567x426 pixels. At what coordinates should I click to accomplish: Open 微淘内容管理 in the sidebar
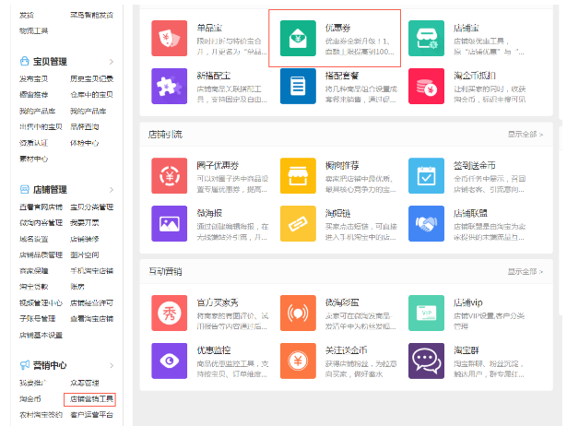point(41,223)
